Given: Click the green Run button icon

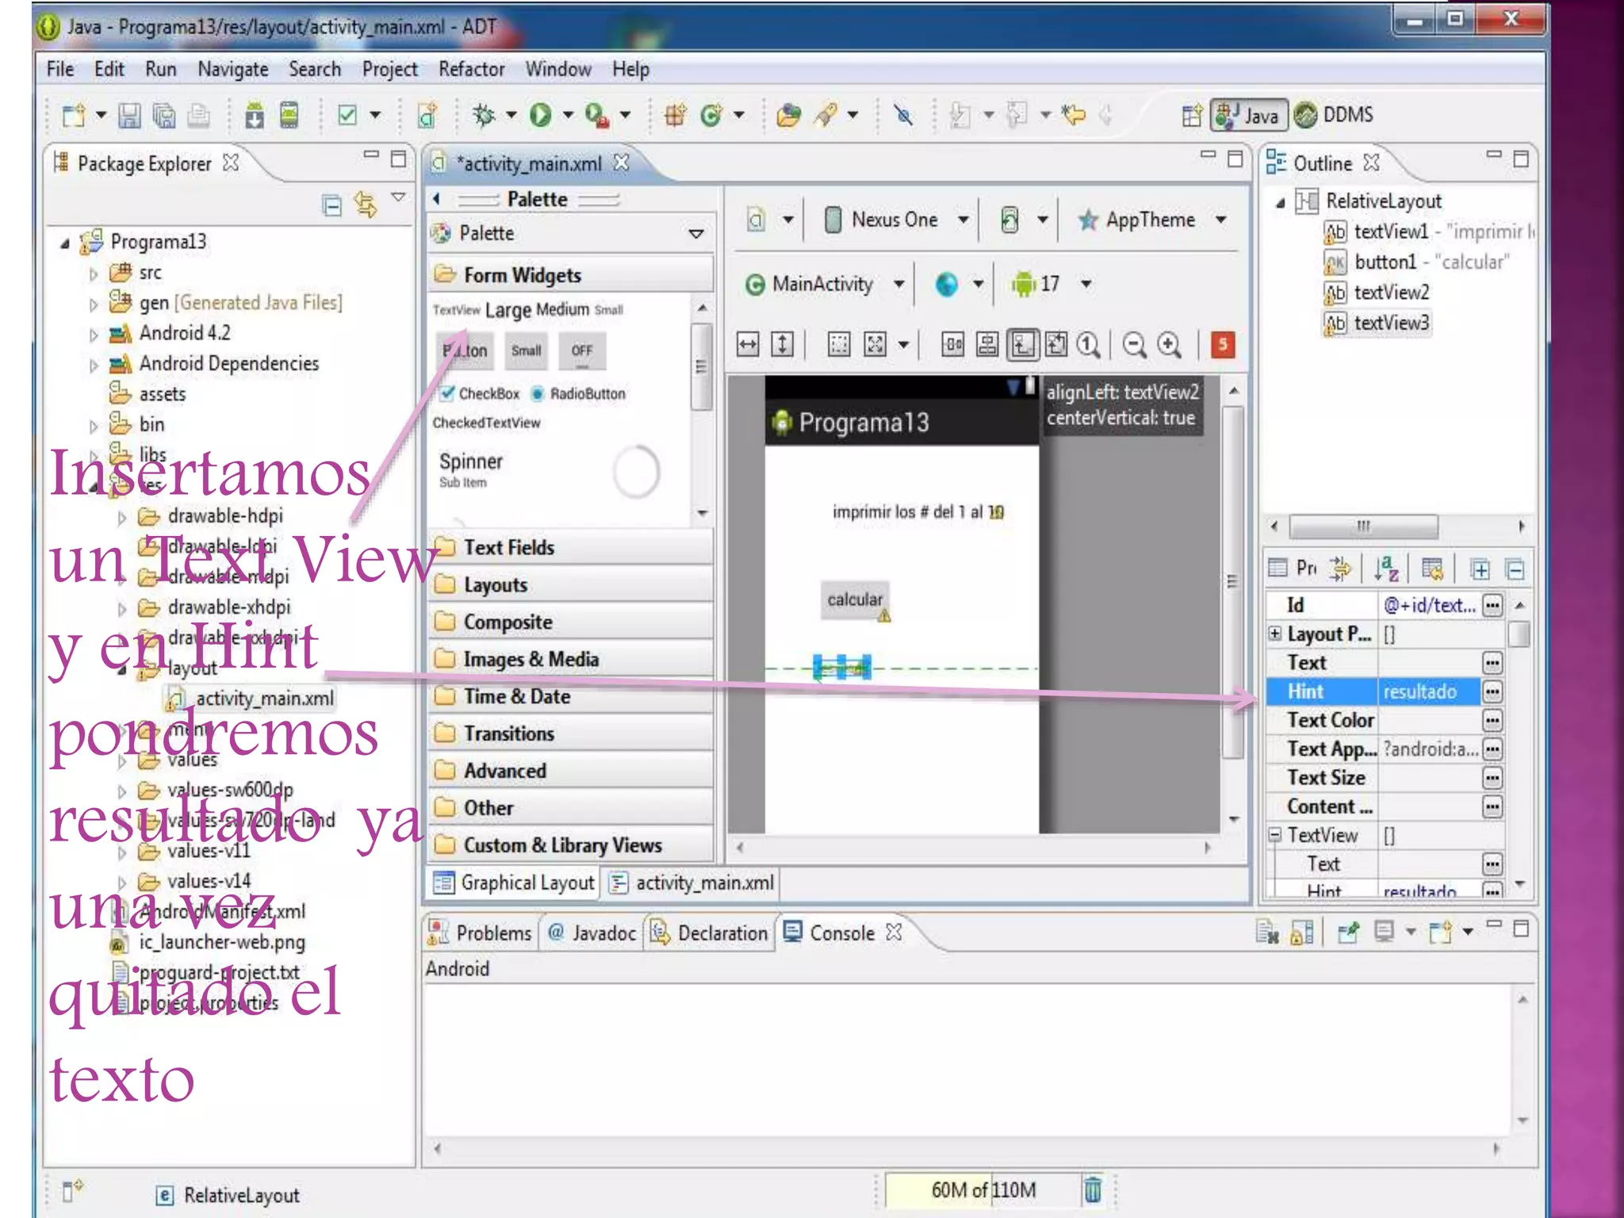Looking at the screenshot, I should coord(541,116).
